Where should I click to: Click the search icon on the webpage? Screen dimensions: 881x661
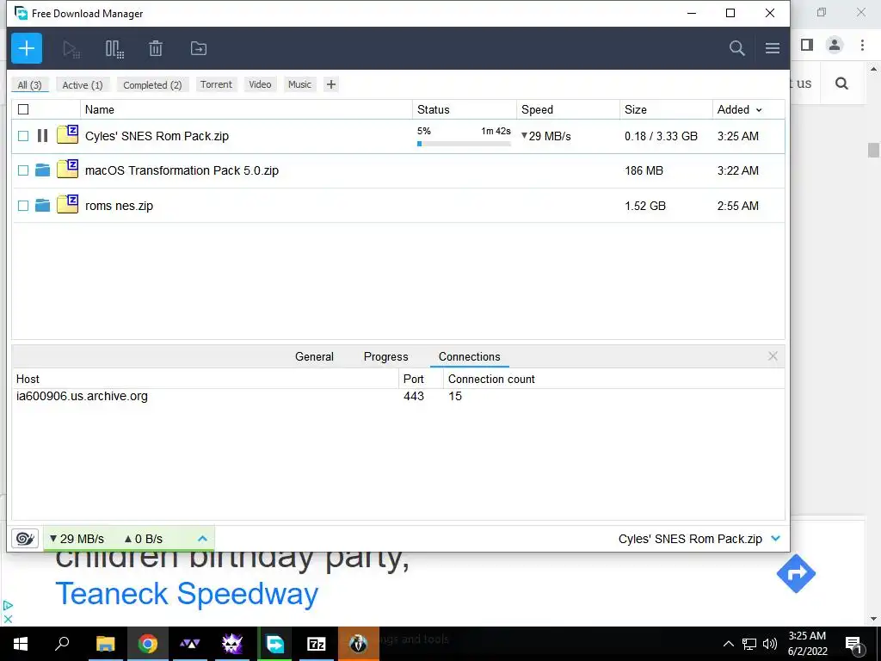[841, 83]
